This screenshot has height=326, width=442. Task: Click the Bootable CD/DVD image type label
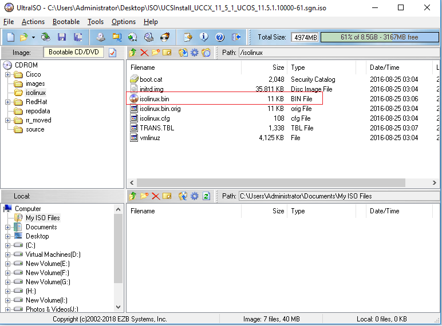pyautogui.click(x=74, y=53)
